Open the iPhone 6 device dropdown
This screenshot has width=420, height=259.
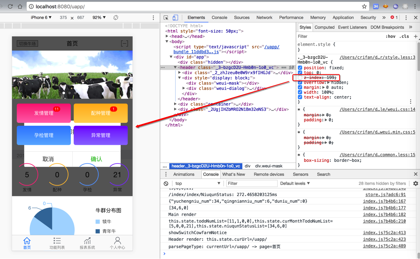[x=41, y=17]
